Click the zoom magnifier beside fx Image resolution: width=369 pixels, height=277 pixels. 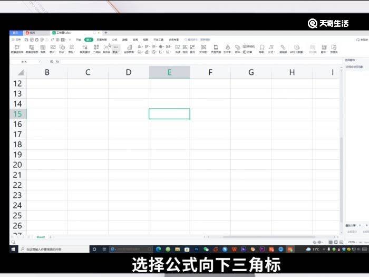click(52, 62)
